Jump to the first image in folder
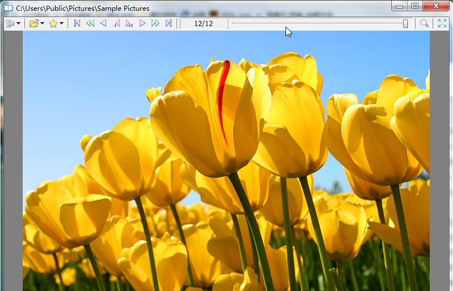 (77, 23)
